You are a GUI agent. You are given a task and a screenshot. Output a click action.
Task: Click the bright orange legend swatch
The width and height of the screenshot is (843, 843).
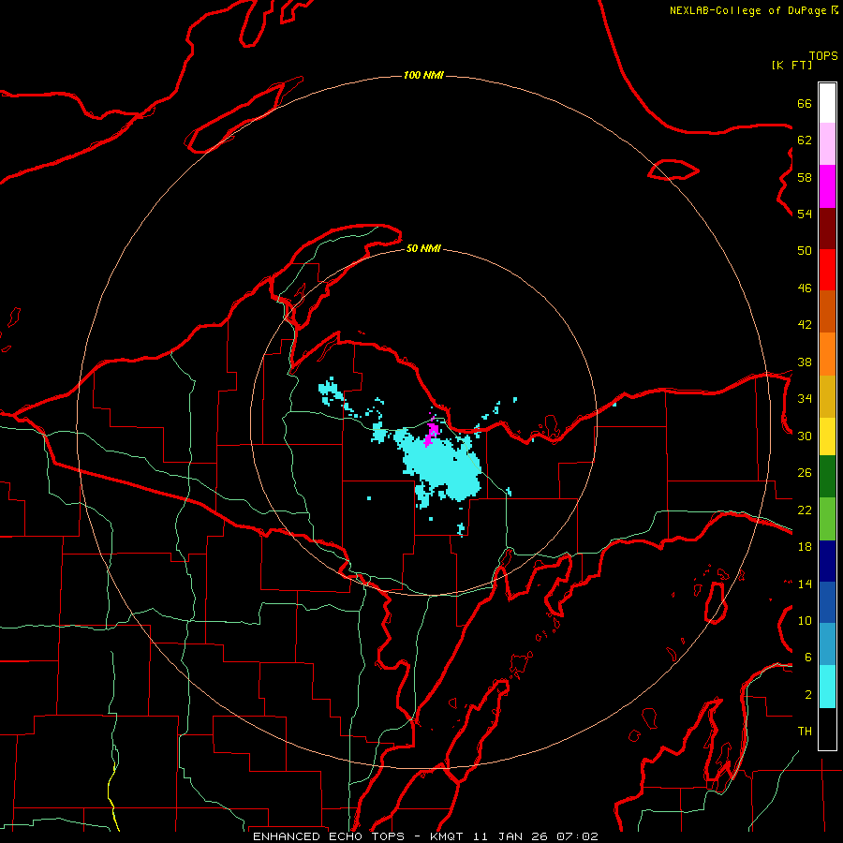827,354
